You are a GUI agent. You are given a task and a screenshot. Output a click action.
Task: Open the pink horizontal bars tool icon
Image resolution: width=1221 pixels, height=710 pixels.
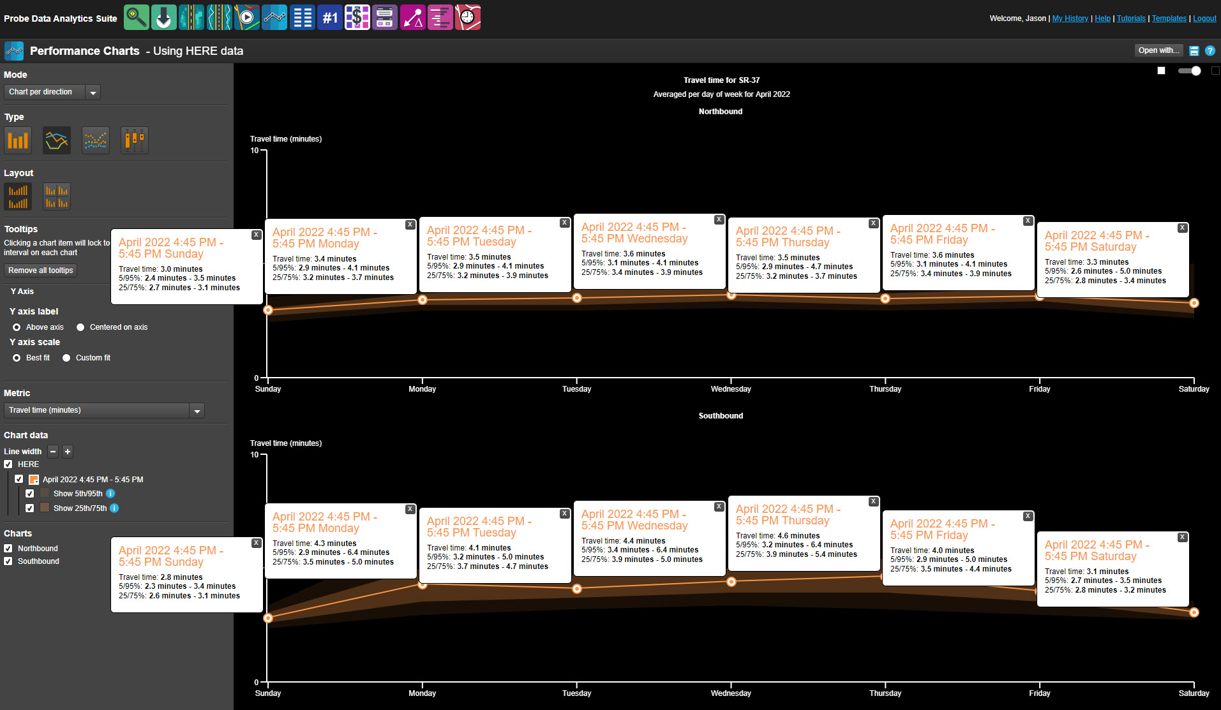pos(440,17)
